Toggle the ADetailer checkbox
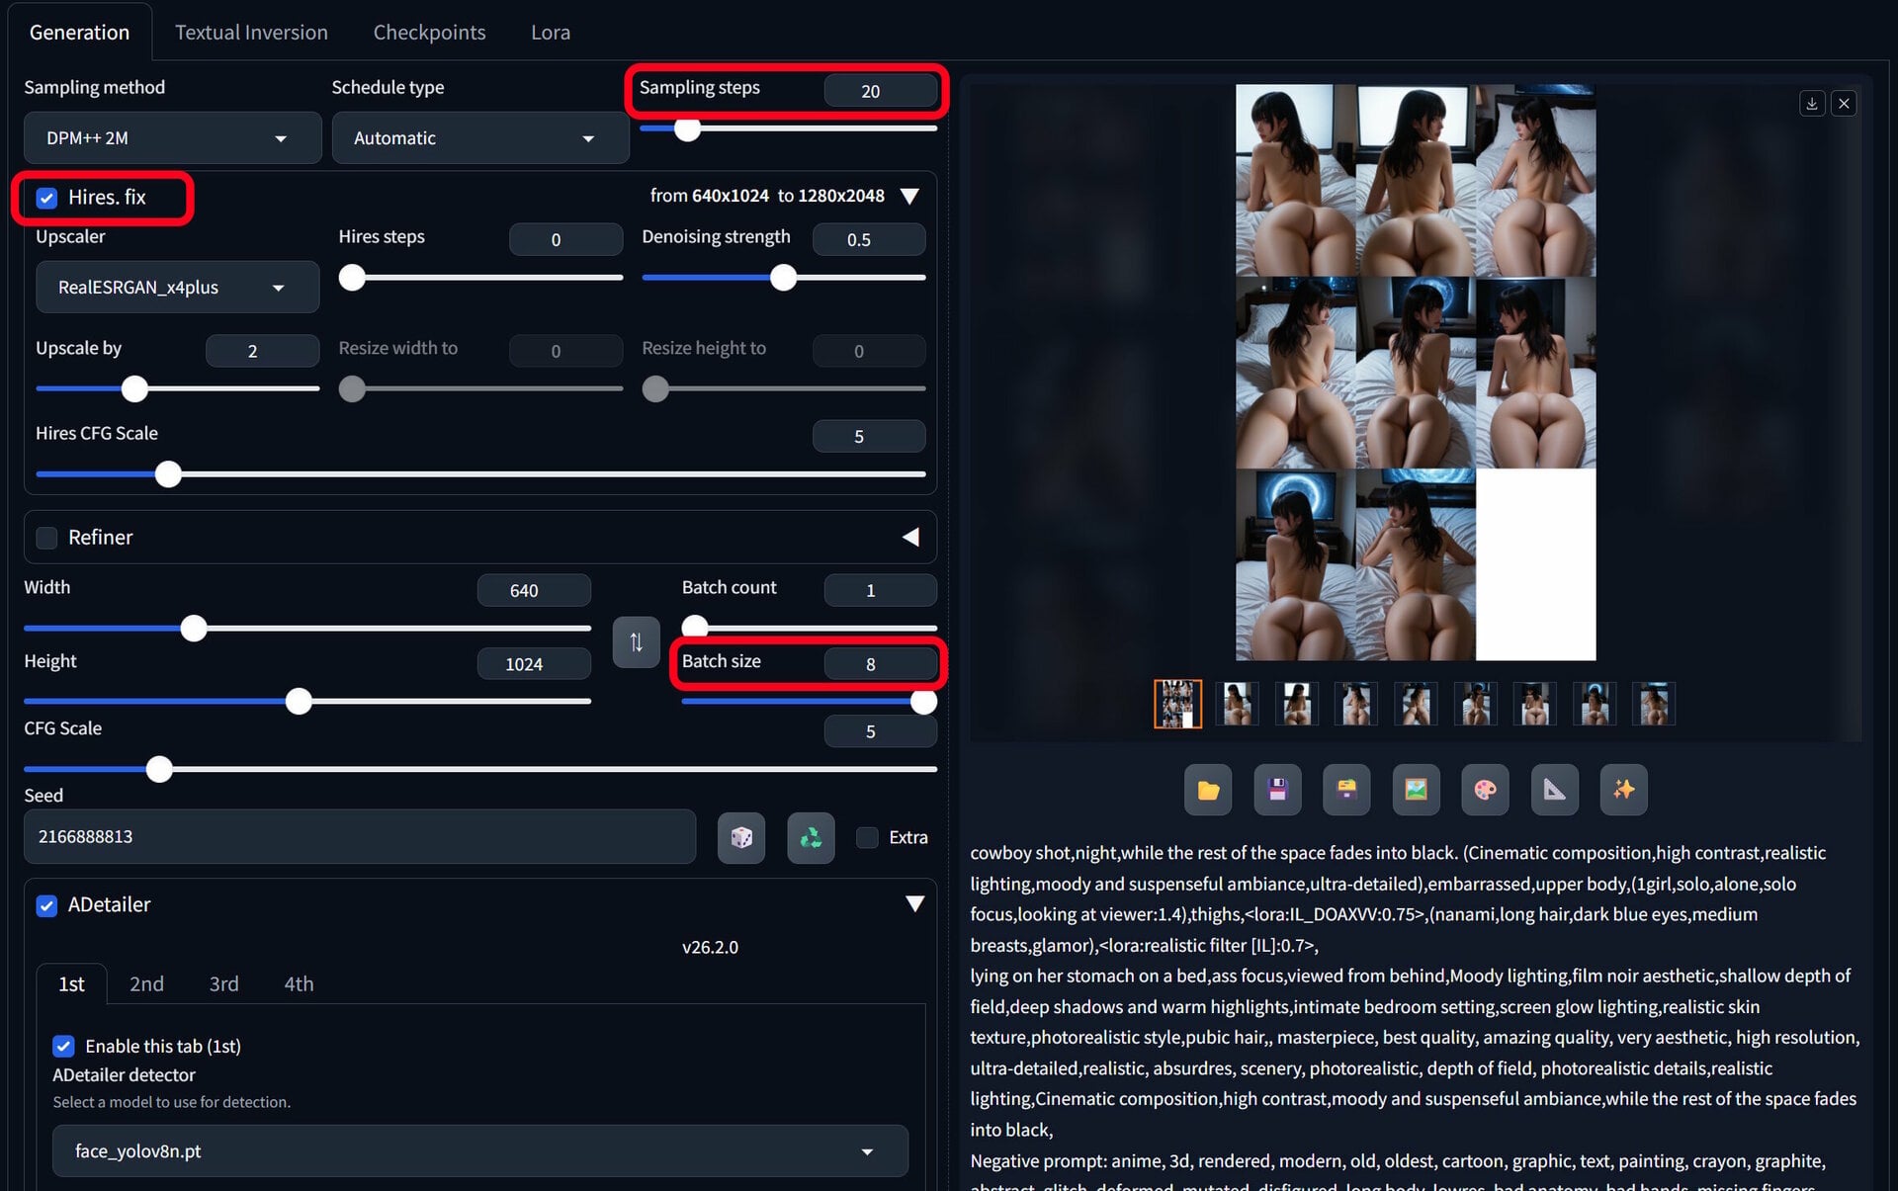This screenshot has width=1898, height=1191. pyautogui.click(x=46, y=905)
